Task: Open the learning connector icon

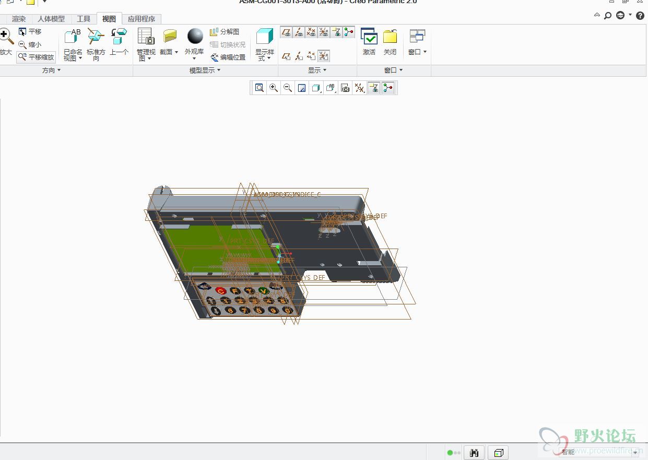Action: [x=620, y=15]
